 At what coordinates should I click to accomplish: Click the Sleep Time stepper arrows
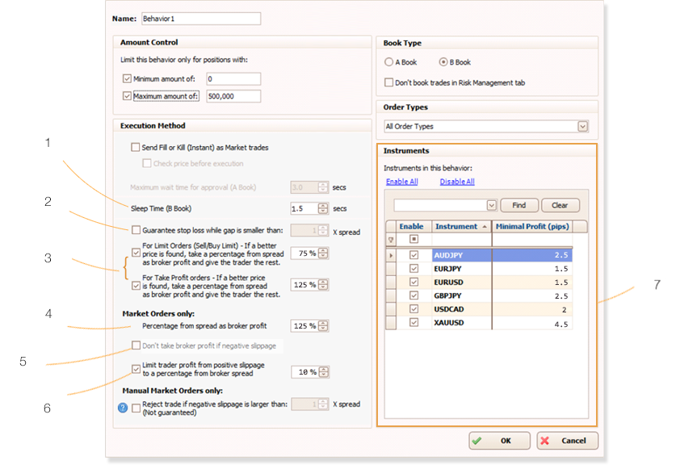pyautogui.click(x=323, y=208)
